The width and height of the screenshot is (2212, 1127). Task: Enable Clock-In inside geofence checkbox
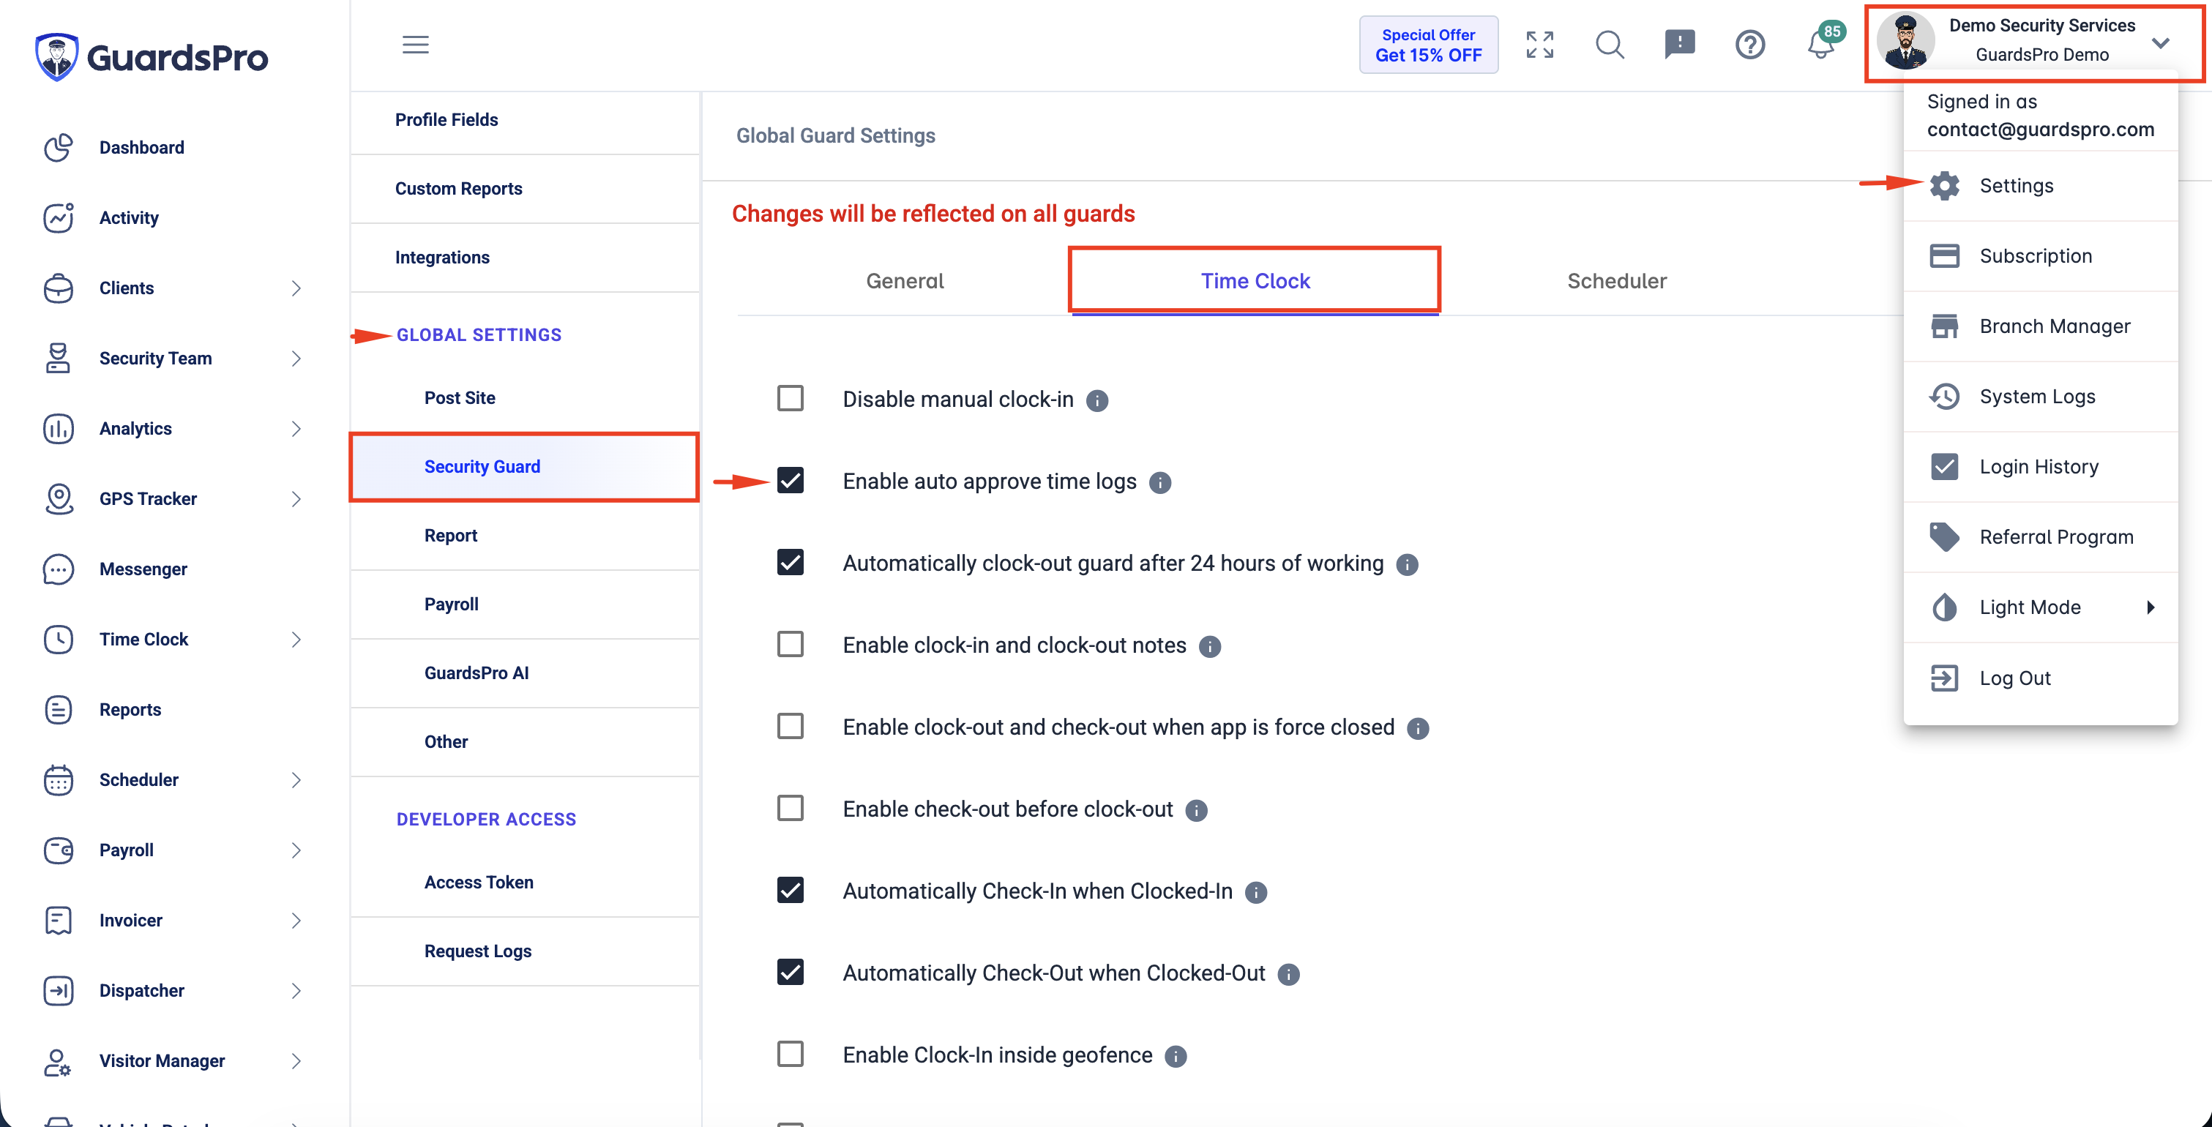tap(790, 1053)
